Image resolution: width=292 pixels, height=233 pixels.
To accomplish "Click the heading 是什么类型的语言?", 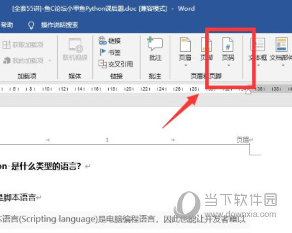I will 46,166.
